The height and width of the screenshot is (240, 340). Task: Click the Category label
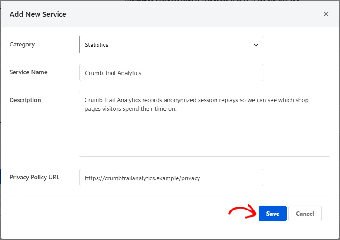point(22,44)
